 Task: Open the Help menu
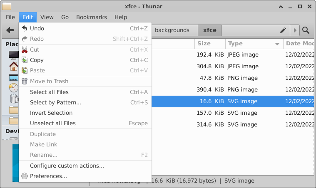pyautogui.click(x=121, y=17)
